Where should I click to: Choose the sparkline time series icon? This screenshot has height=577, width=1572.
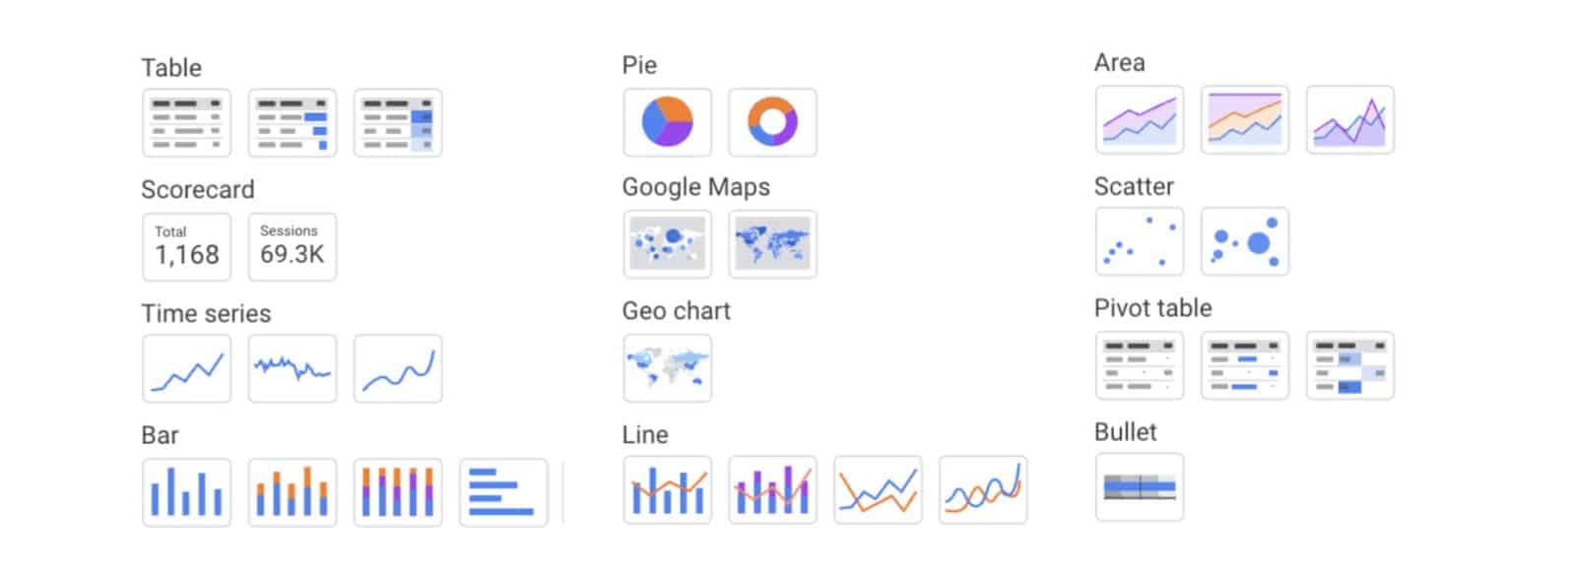[x=293, y=368]
